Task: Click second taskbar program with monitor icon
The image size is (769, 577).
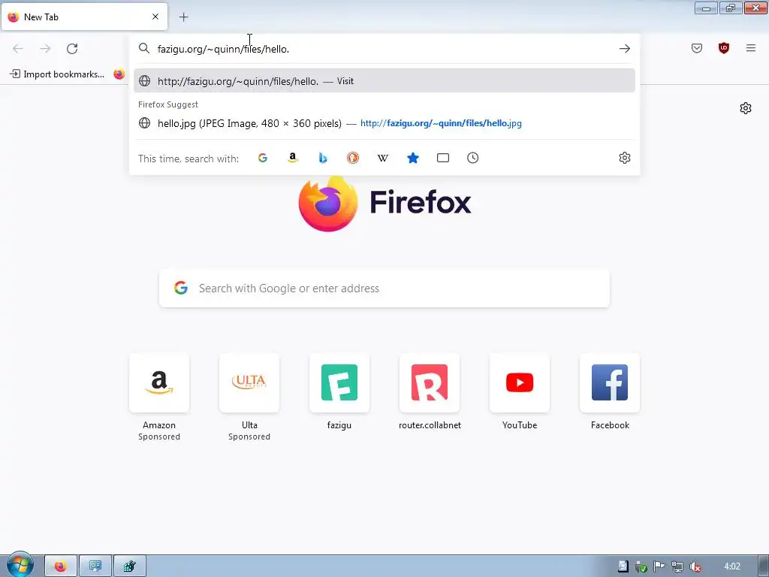Action: (95, 566)
